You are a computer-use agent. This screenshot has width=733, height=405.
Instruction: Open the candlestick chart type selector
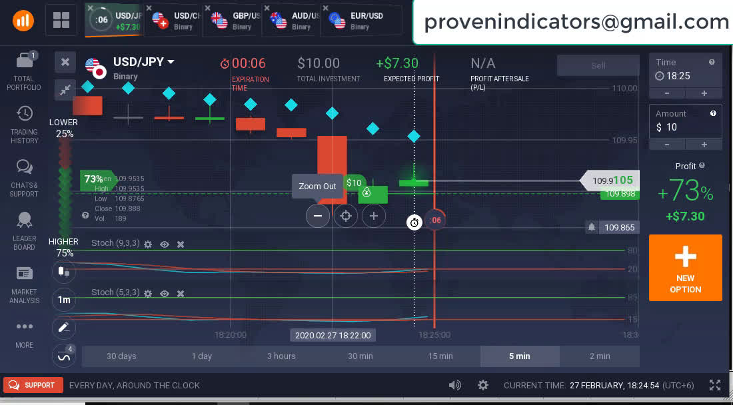(x=64, y=271)
